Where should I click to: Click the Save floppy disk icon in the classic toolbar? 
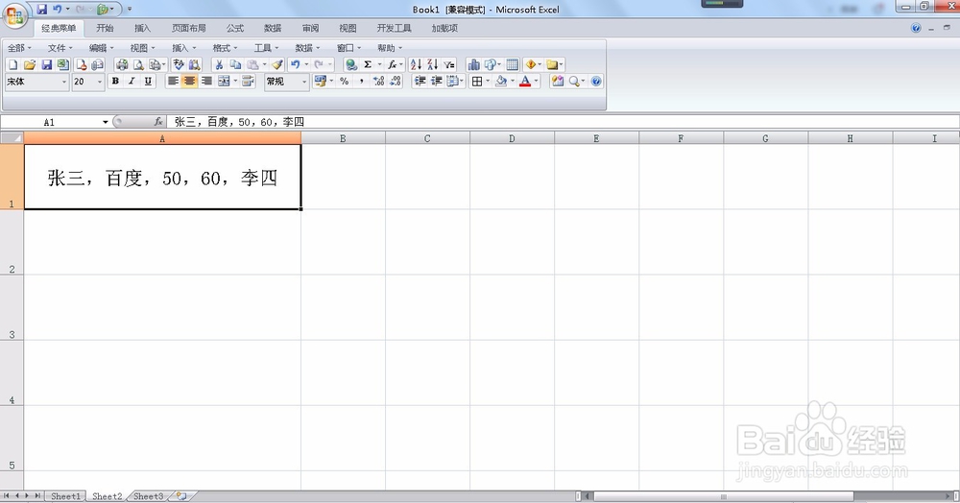(46, 64)
